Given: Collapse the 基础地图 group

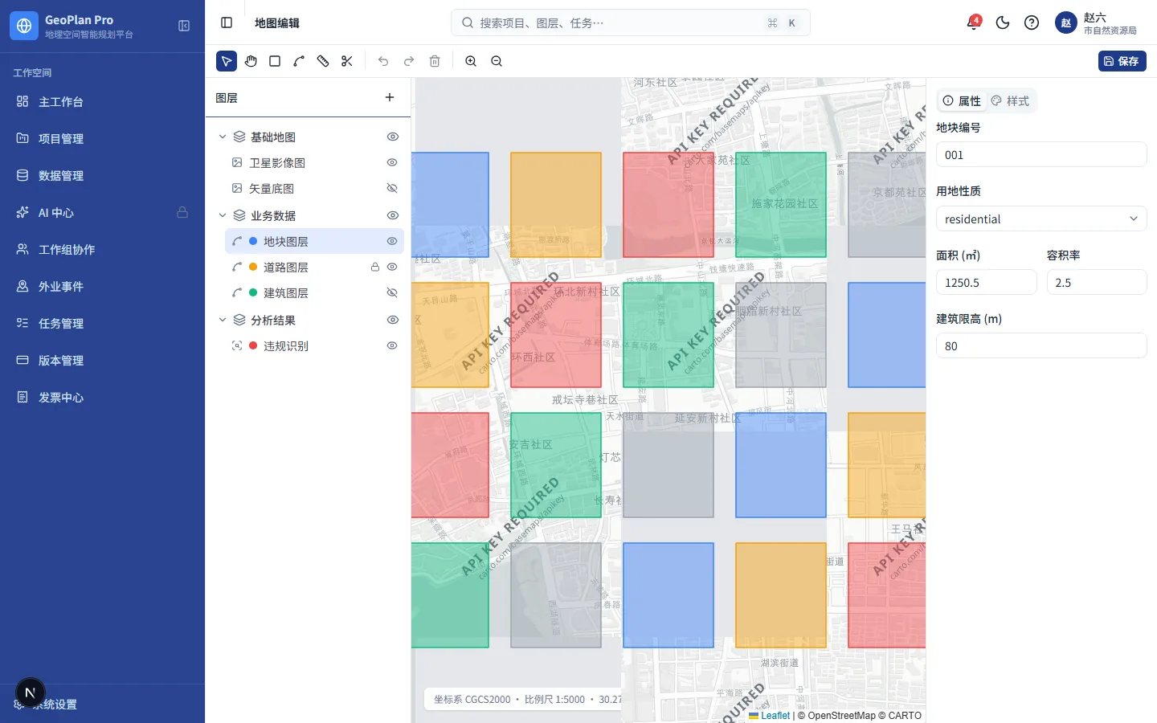Looking at the screenshot, I should click(223, 137).
